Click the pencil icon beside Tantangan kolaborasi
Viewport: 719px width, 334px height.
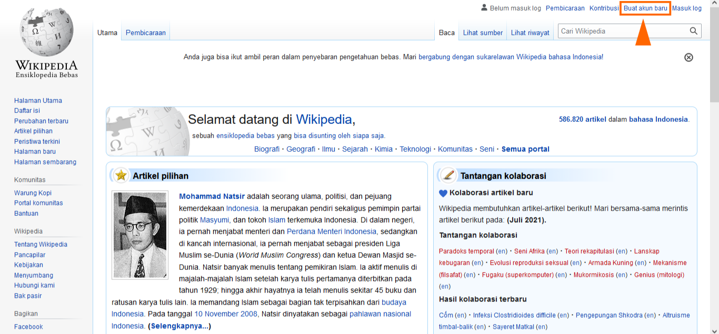point(448,175)
